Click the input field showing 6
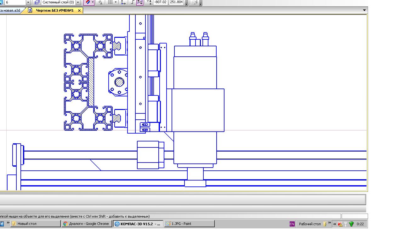This screenshot has width=403, height=252. click(x=15, y=2)
